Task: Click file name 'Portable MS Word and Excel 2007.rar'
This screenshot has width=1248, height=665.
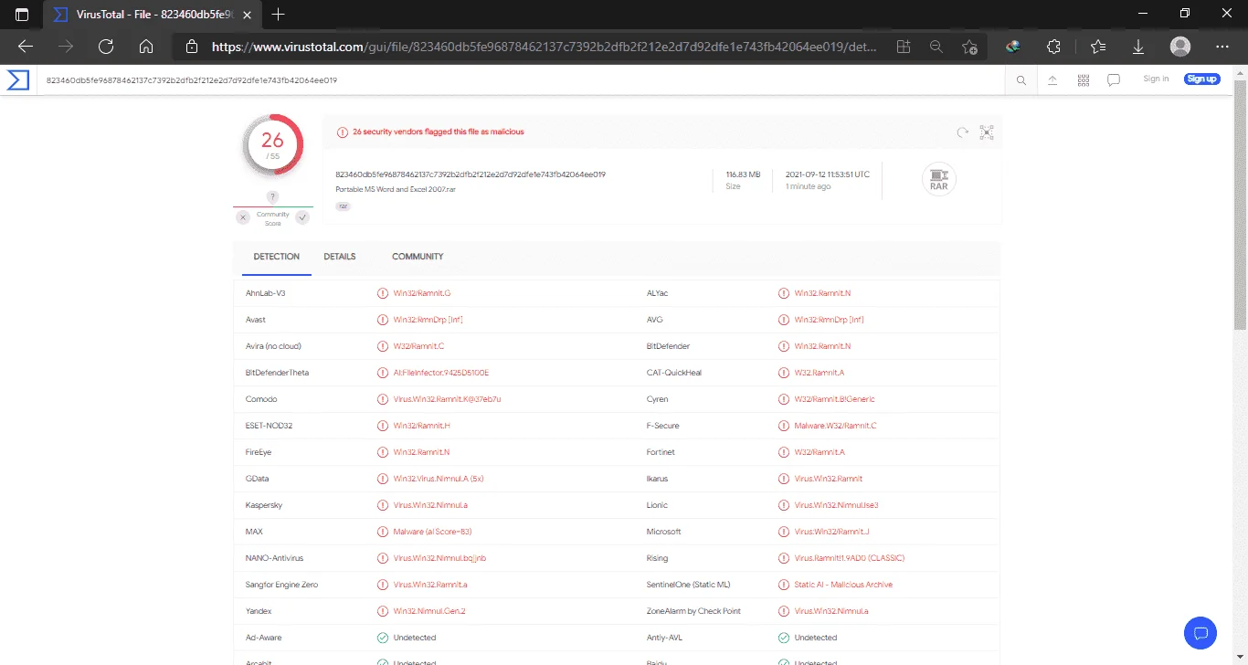Action: point(397,189)
